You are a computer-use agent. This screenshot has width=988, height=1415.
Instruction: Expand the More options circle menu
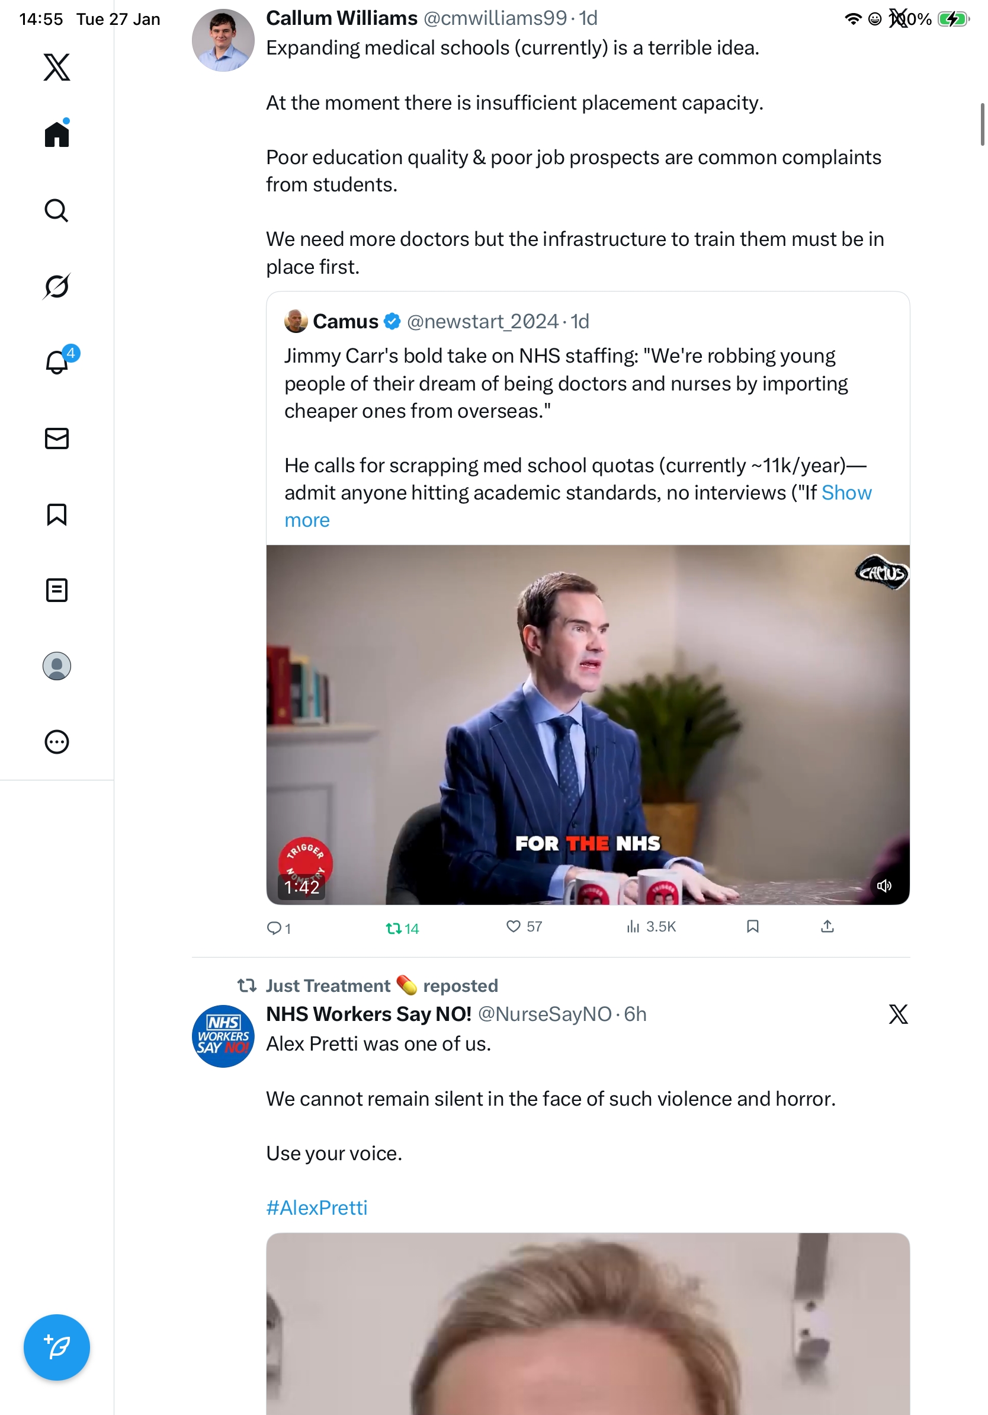click(57, 742)
